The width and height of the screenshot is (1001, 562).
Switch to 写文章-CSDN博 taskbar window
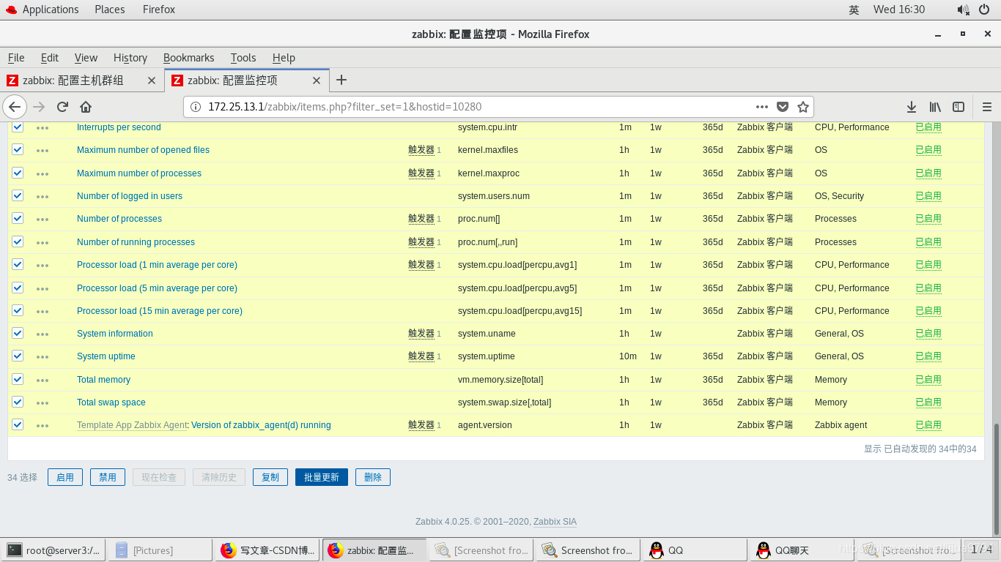click(x=267, y=550)
